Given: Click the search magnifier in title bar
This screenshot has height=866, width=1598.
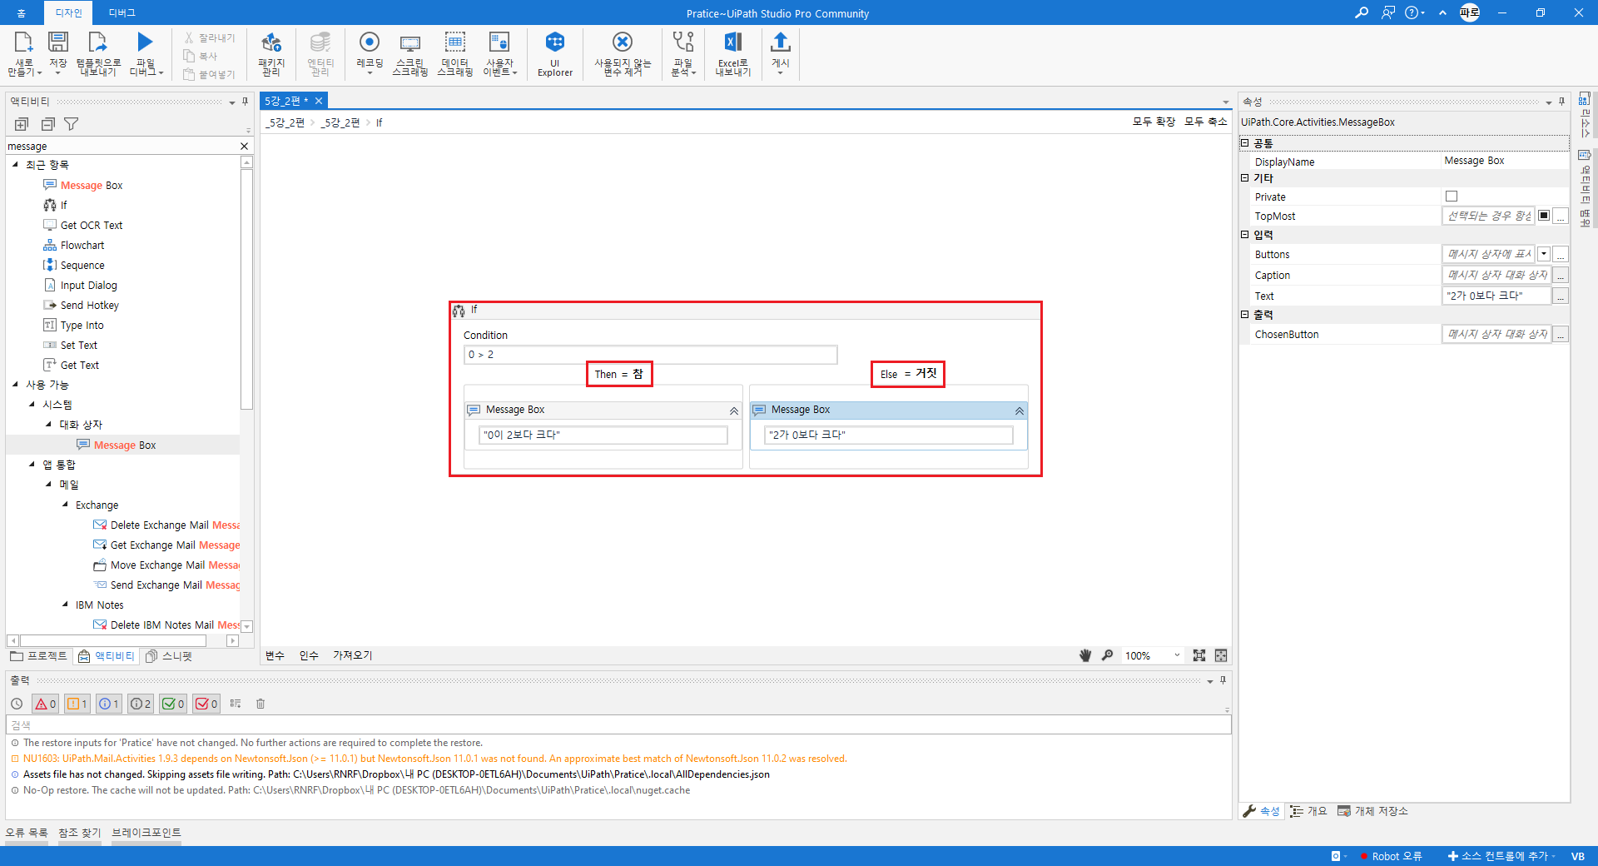Looking at the screenshot, I should click(1362, 12).
